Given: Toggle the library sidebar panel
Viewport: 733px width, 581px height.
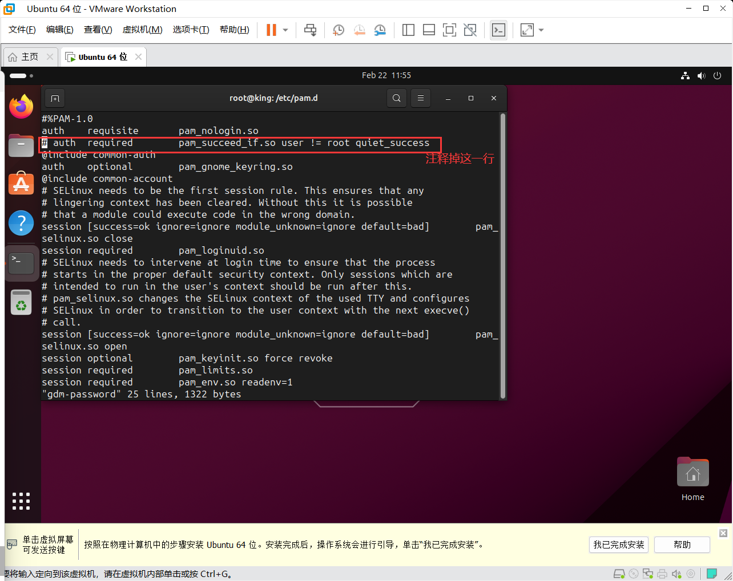Looking at the screenshot, I should click(x=408, y=30).
